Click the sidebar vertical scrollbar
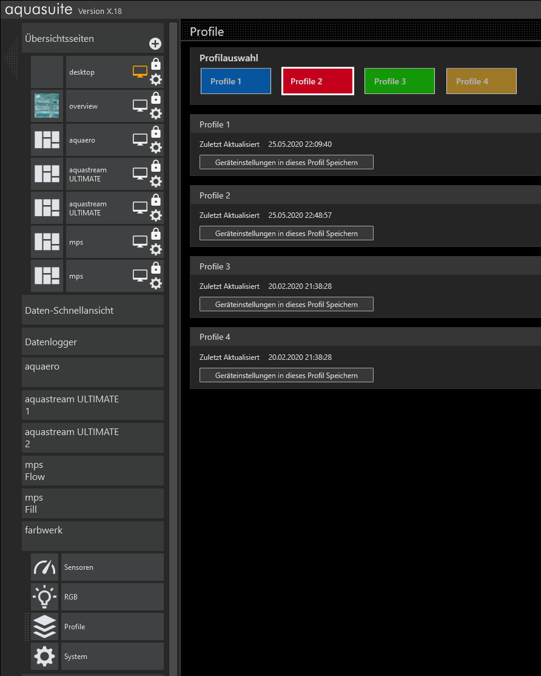Image resolution: width=541 pixels, height=676 pixels. click(x=173, y=349)
